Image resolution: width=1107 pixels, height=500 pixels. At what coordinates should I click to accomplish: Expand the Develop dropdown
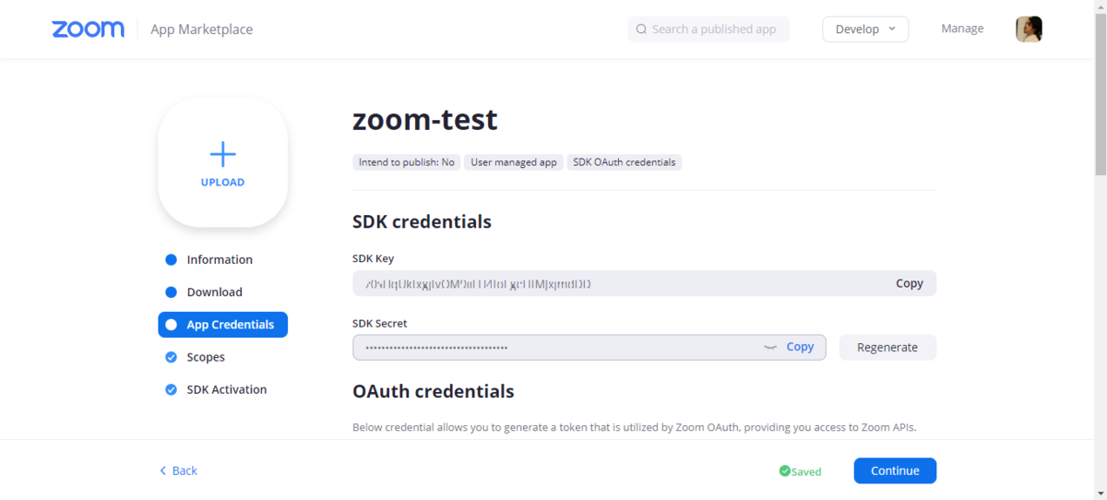click(865, 30)
